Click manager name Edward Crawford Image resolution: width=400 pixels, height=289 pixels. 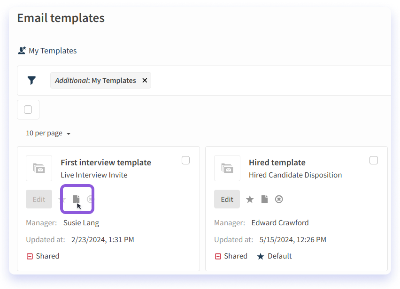(280, 223)
